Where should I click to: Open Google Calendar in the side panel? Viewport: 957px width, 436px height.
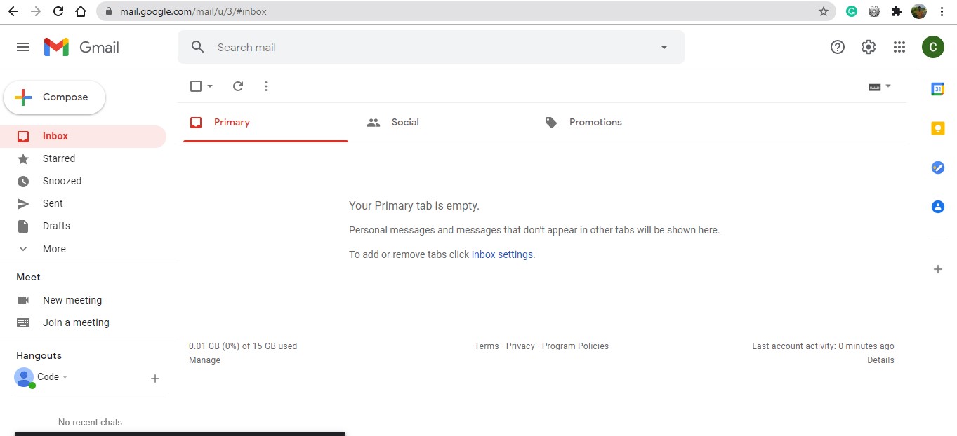click(937, 89)
